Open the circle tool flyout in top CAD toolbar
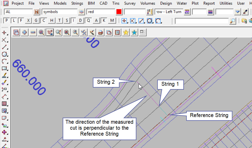The image size is (252, 148). click(150, 21)
